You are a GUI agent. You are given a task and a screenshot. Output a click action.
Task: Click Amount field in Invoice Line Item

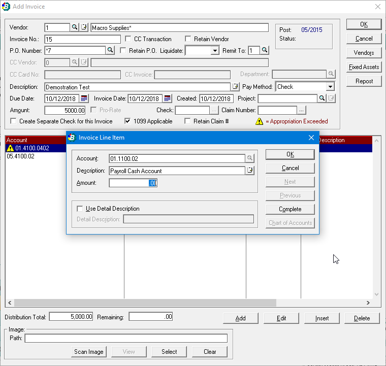tap(133, 183)
